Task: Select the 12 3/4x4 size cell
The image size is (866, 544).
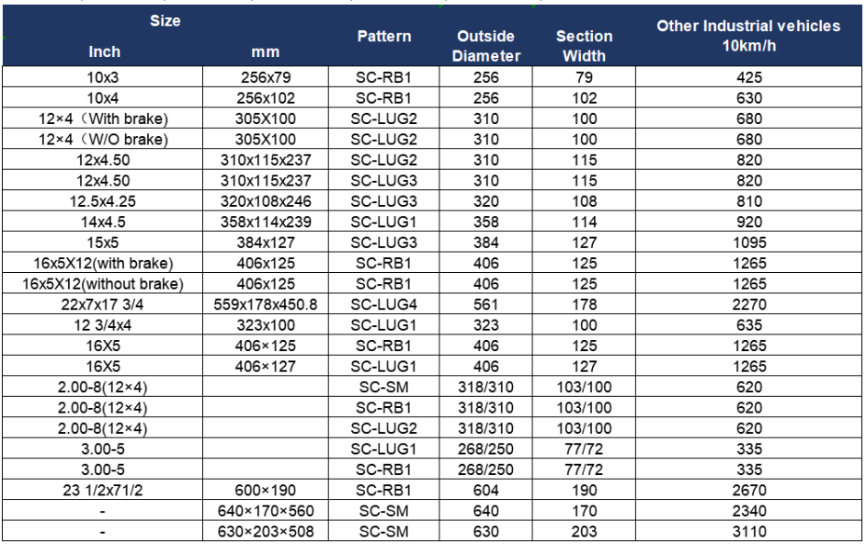Action: (x=103, y=324)
